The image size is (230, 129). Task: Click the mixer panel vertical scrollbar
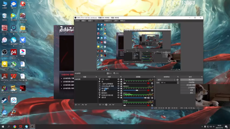[x=155, y=89]
